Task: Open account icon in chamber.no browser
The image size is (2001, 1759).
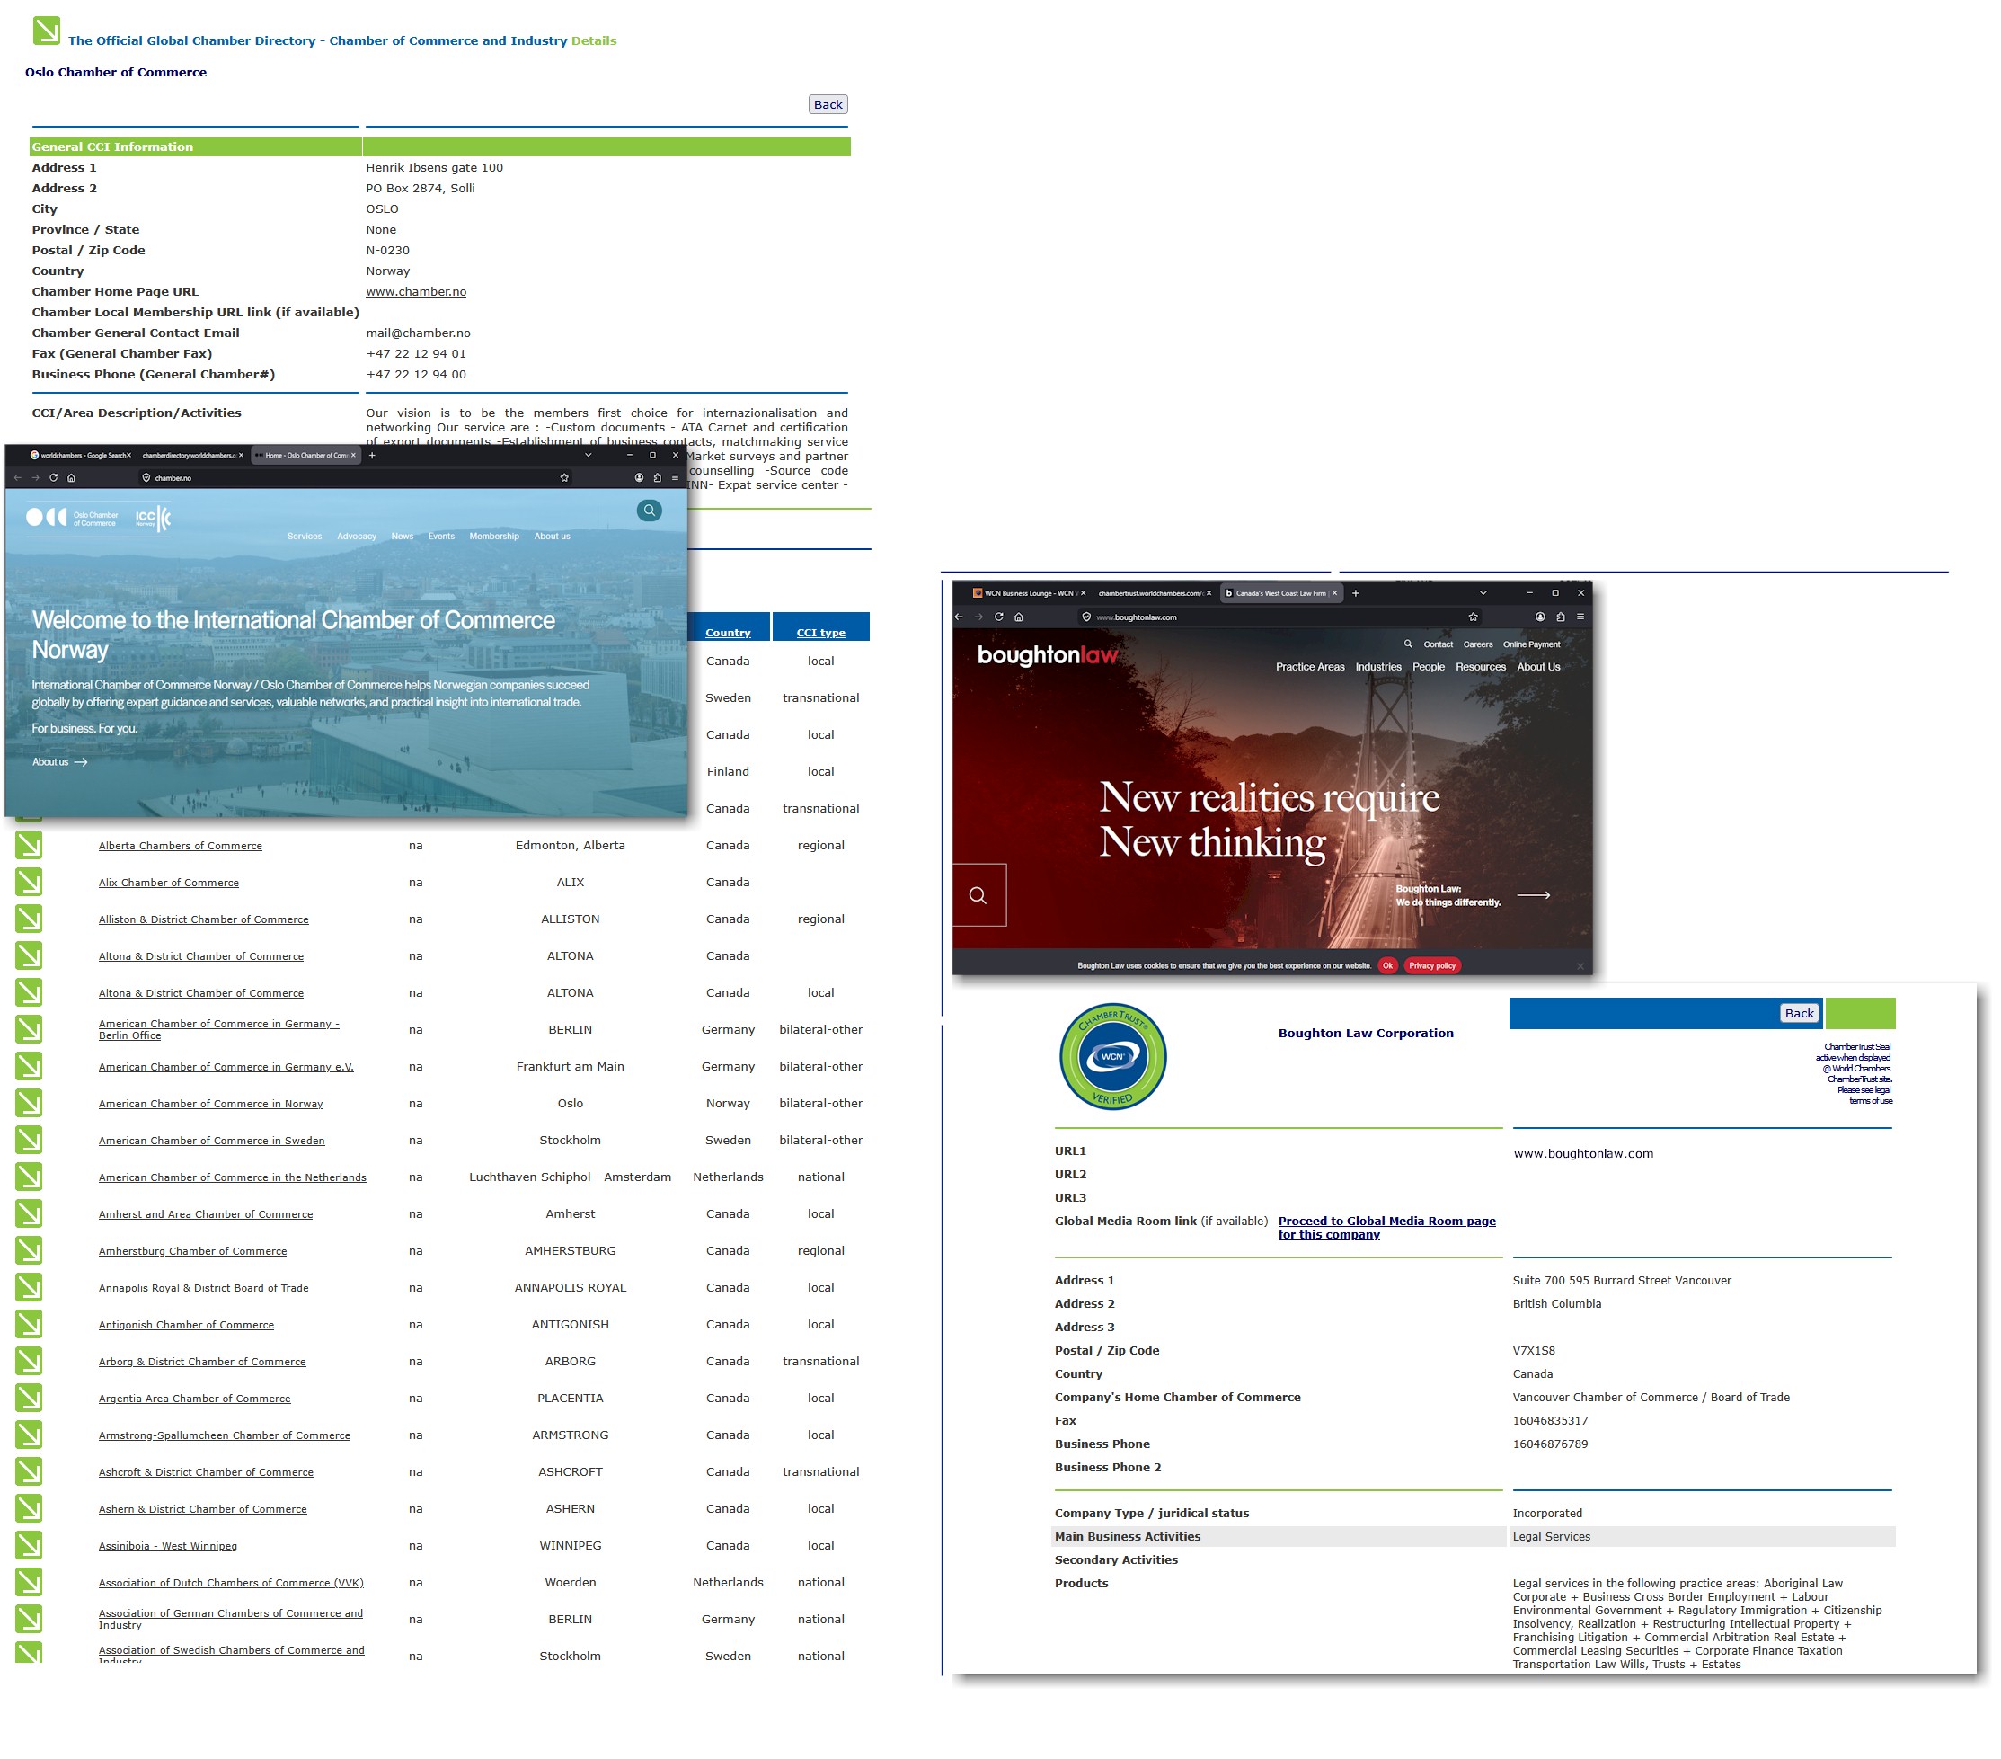Action: [x=639, y=478]
